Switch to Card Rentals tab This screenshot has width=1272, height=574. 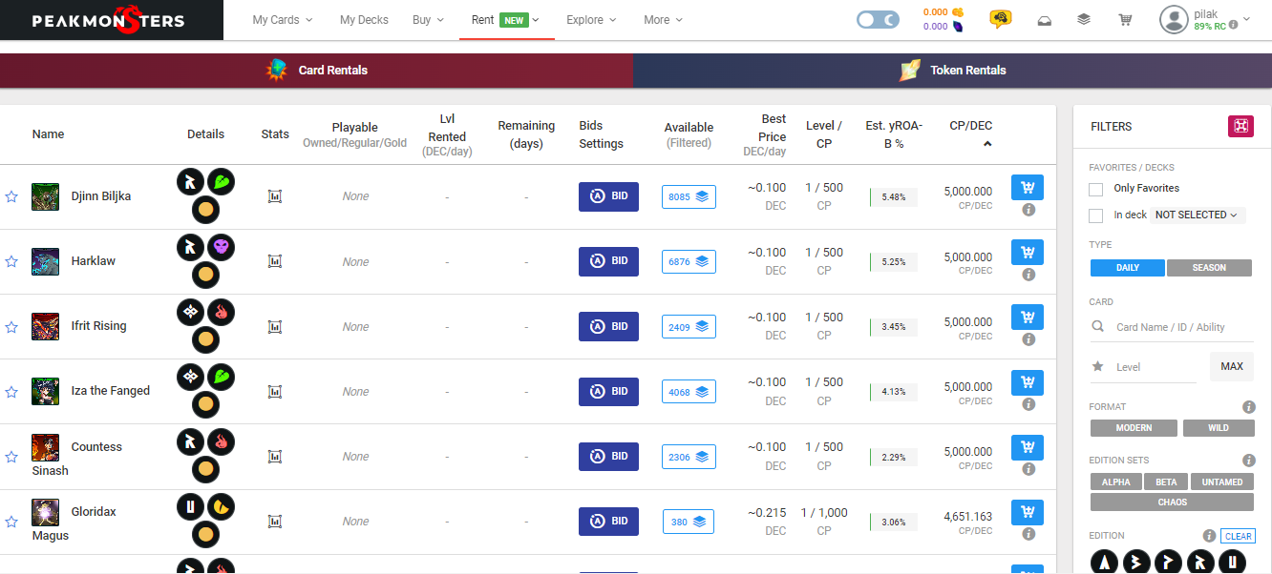click(317, 71)
